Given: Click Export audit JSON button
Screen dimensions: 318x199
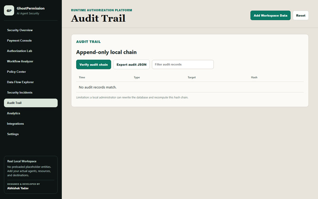Looking at the screenshot, I should [131, 65].
